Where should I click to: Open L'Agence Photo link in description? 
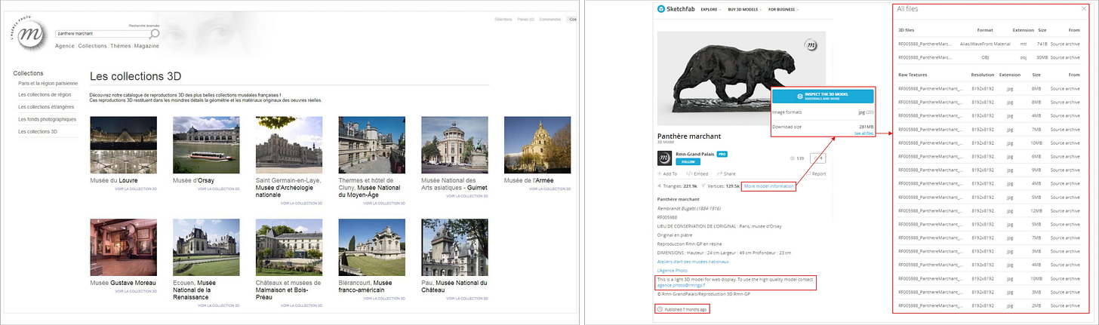point(672,270)
